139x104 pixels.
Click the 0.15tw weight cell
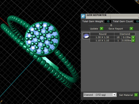(127, 37)
